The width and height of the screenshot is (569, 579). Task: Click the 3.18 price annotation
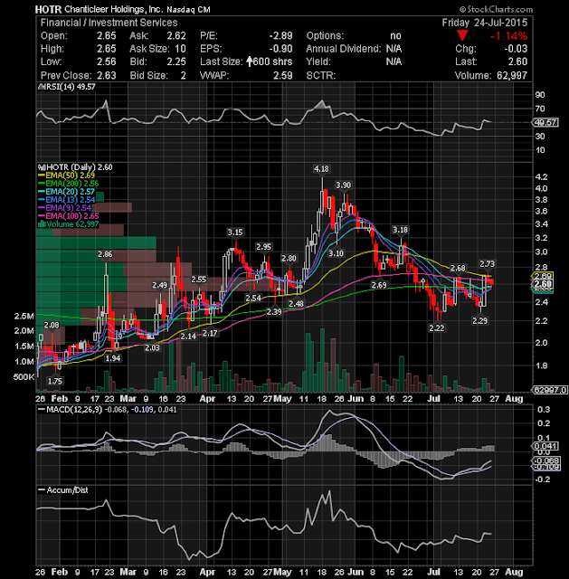[x=400, y=230]
